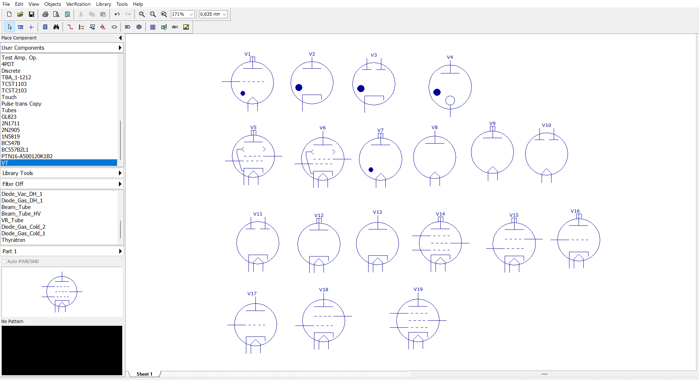Click the ABC text tool icon
This screenshot has width=699, height=380.
175,27
